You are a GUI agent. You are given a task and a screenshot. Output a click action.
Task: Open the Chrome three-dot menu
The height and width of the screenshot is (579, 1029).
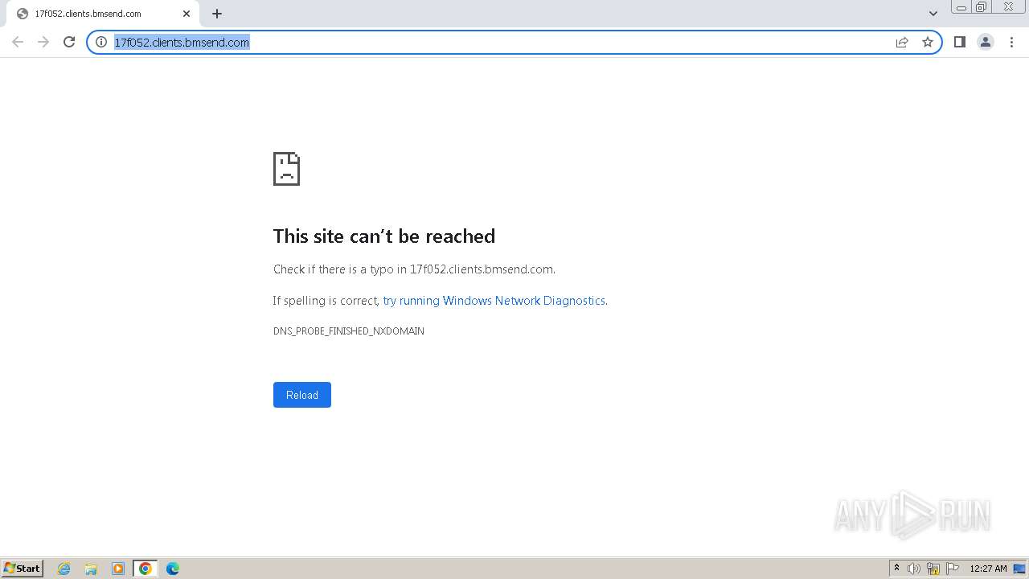pyautogui.click(x=1011, y=42)
